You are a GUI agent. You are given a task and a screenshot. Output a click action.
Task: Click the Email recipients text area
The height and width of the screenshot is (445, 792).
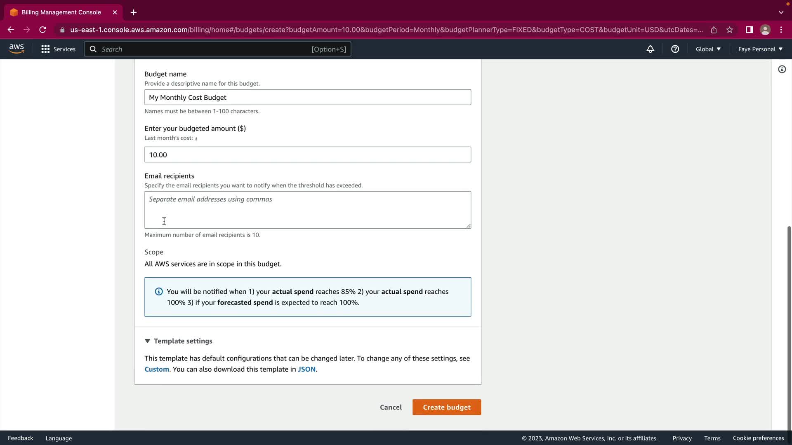coord(307,210)
